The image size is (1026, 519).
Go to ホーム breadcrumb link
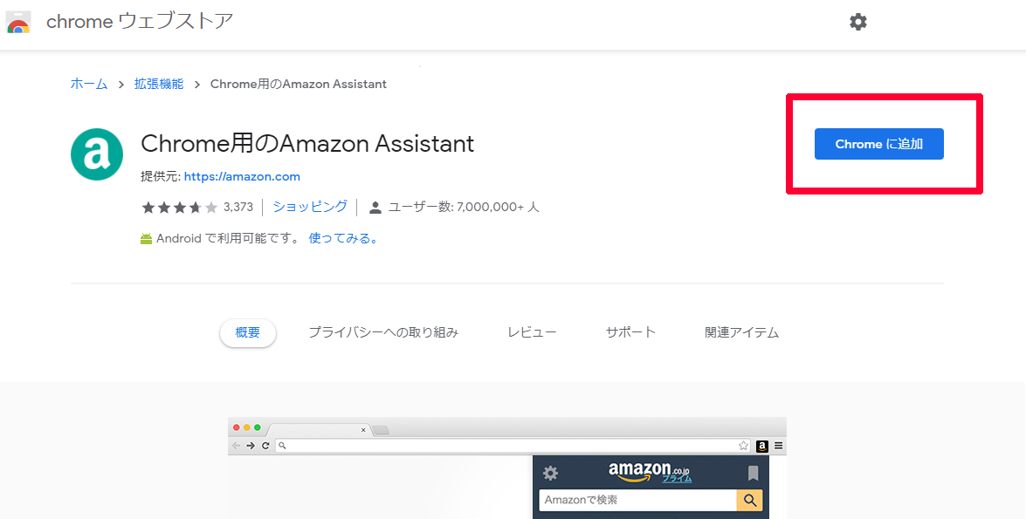tap(89, 84)
